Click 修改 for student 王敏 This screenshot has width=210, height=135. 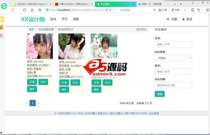(75, 82)
